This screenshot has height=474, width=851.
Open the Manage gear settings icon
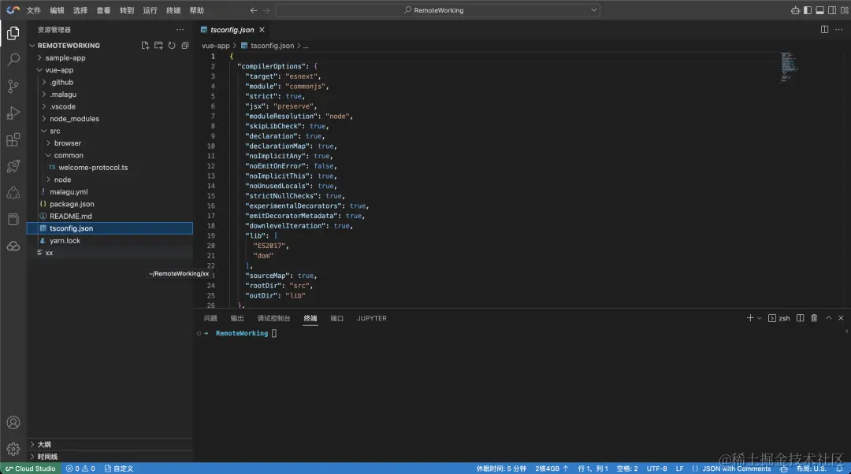[13, 449]
